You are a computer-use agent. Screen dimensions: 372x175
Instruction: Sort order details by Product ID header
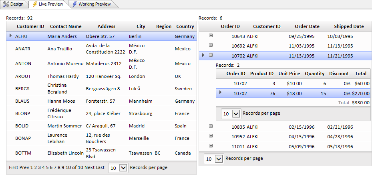click(x=262, y=74)
